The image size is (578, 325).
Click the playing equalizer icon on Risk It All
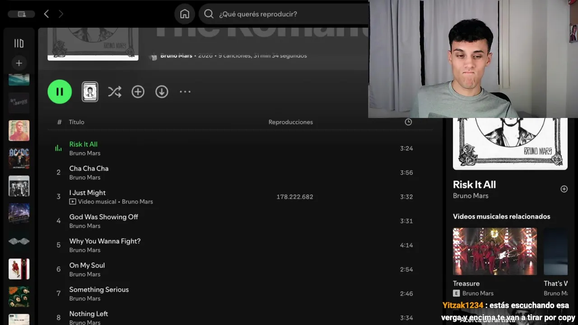tap(58, 148)
